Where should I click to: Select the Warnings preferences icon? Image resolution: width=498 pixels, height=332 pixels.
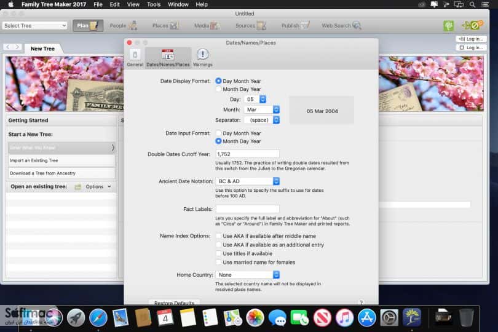click(203, 58)
